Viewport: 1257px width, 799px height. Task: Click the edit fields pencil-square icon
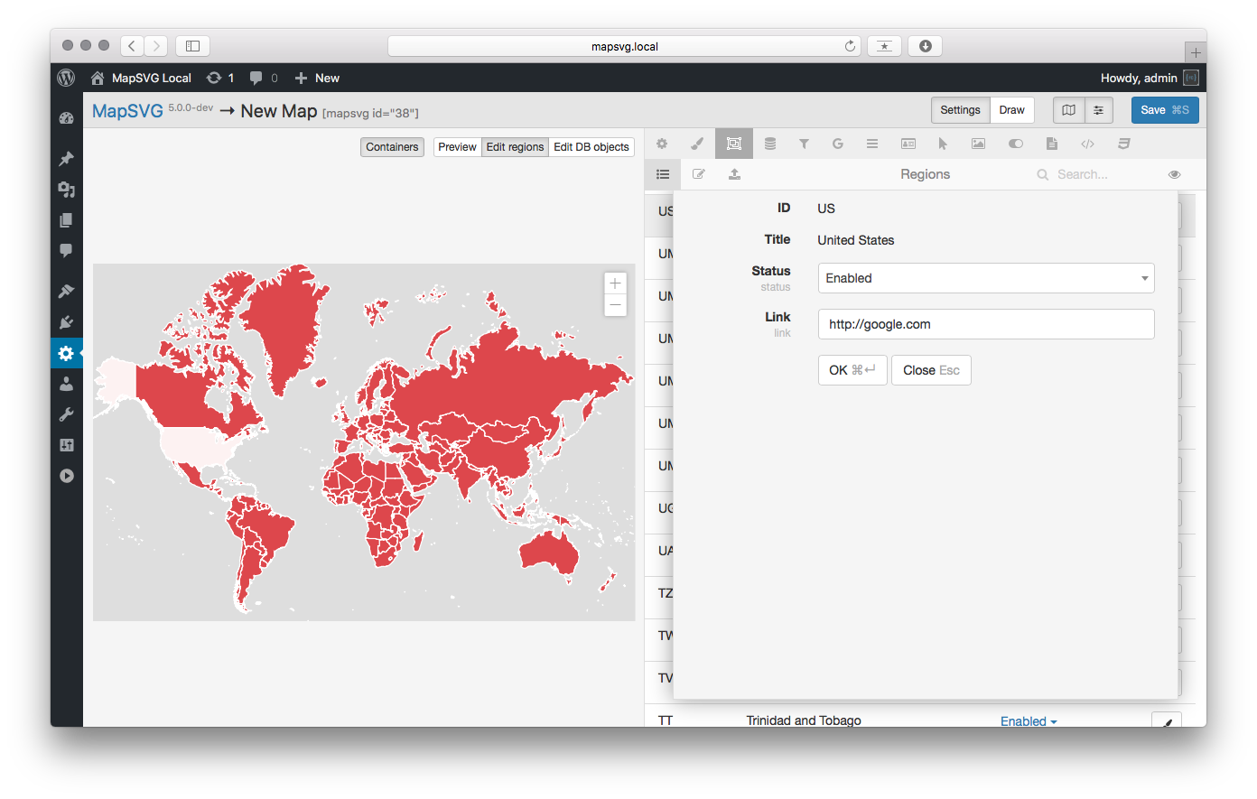coord(699,174)
